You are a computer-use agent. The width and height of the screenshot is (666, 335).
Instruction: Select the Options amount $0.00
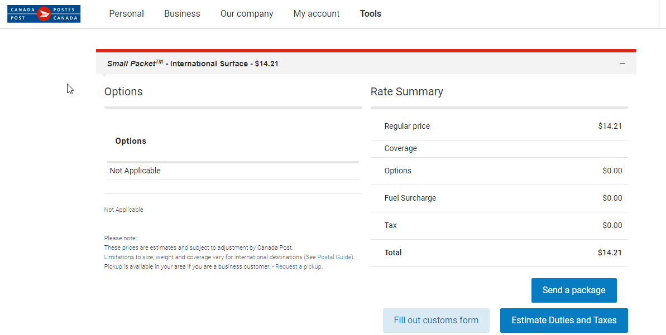[x=612, y=171]
